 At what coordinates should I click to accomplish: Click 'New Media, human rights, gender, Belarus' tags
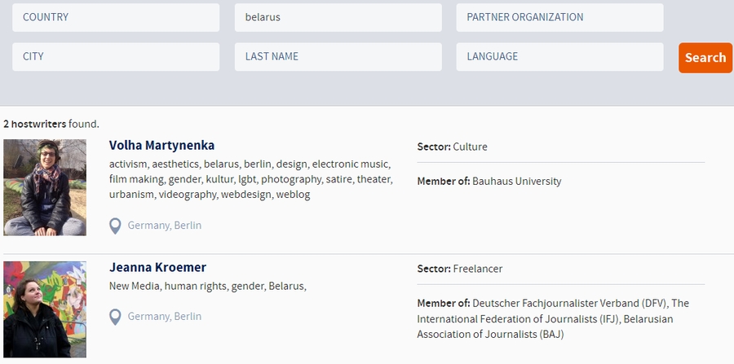click(208, 286)
